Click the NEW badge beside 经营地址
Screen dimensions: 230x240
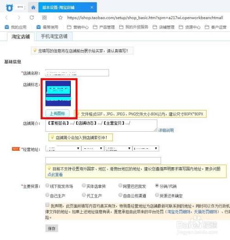click(16, 149)
